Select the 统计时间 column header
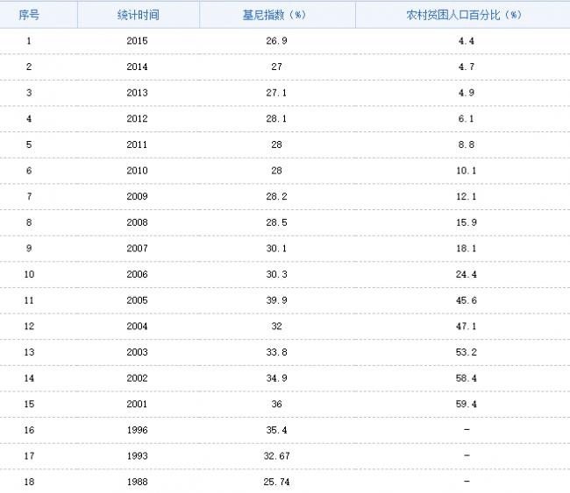This screenshot has width=570, height=493. (x=138, y=15)
